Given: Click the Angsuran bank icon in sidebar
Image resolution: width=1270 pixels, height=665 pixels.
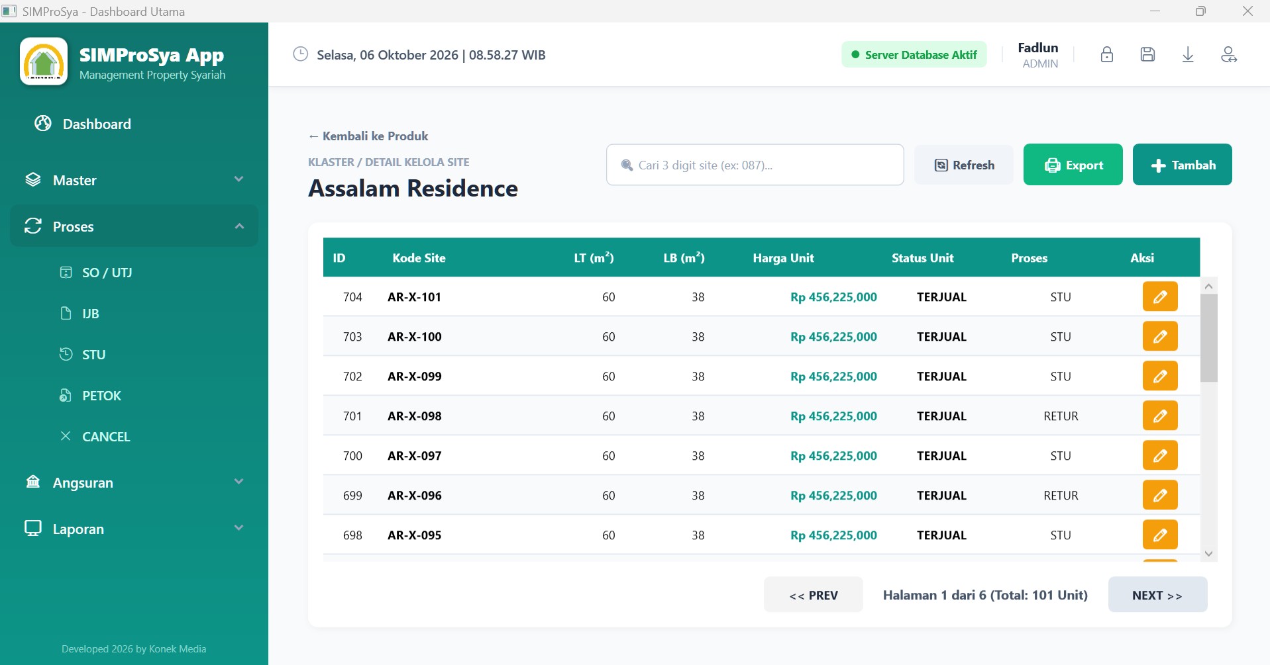Looking at the screenshot, I should [33, 482].
